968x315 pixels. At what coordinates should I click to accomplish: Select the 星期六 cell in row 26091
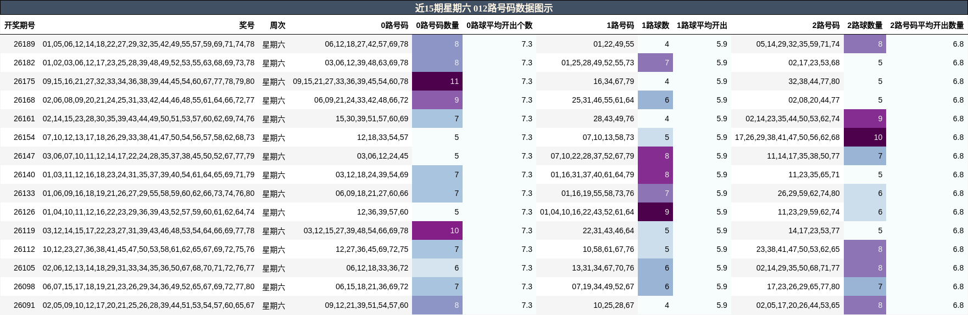click(x=274, y=306)
